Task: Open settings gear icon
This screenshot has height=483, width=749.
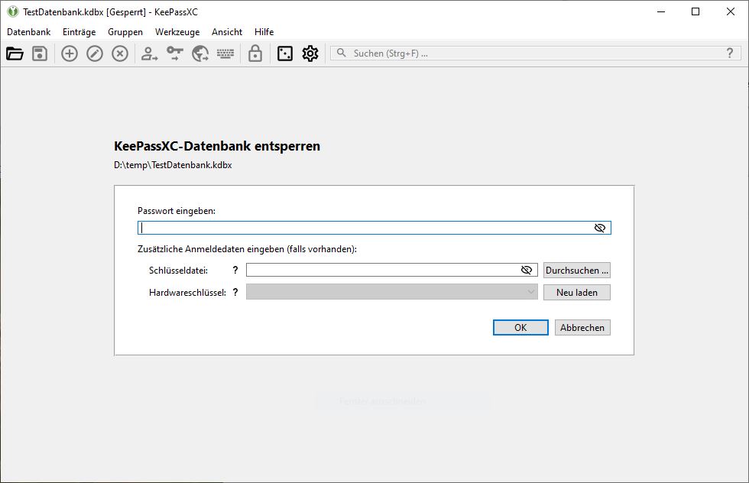Action: [310, 53]
